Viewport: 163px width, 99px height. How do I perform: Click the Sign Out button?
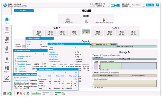pos(150,5)
